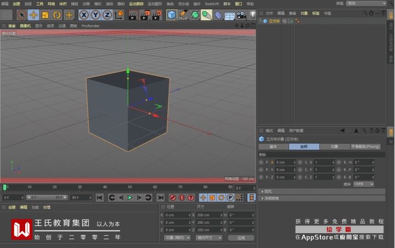Click the Light bulb icon
Viewport: 395px width, 248px height.
pyautogui.click(x=253, y=15)
